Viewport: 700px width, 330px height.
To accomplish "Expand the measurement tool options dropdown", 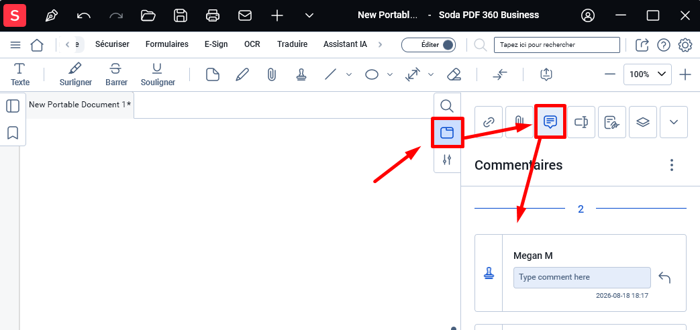I will point(431,74).
